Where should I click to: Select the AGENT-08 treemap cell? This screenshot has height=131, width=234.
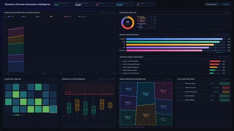pyautogui.click(x=164, y=119)
